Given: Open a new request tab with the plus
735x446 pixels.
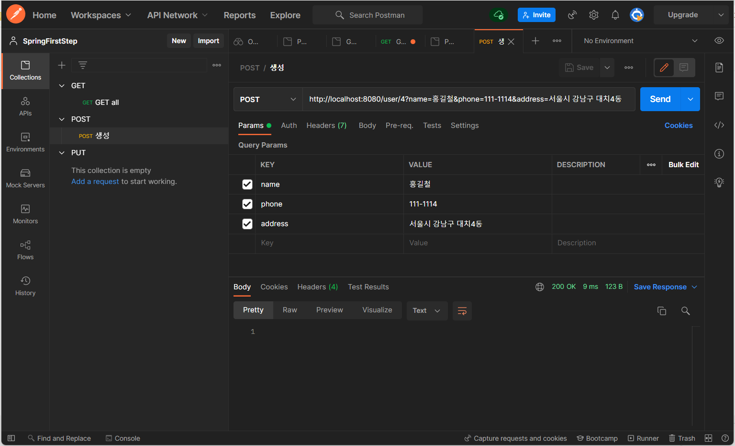Looking at the screenshot, I should tap(535, 41).
